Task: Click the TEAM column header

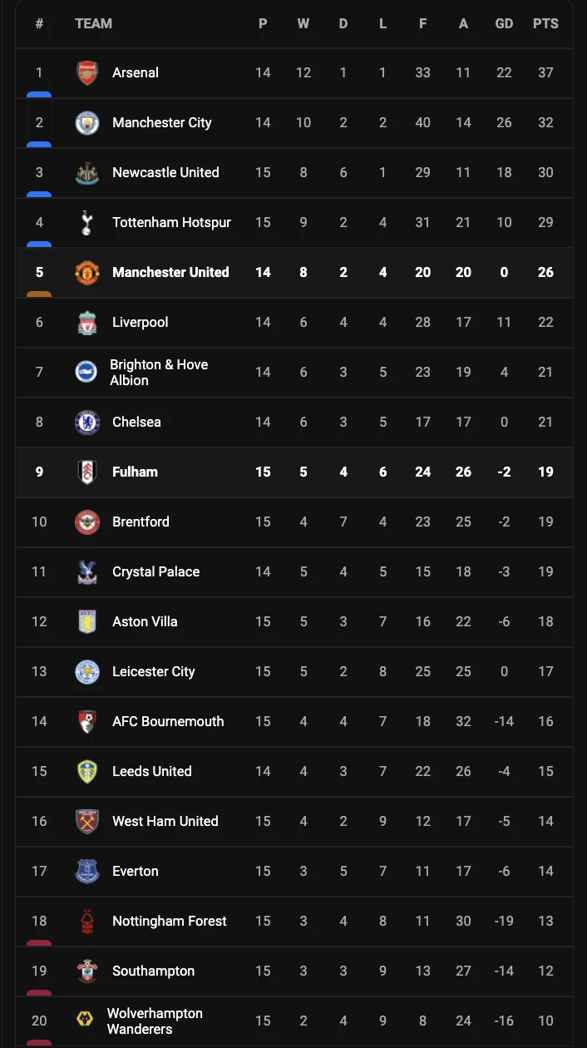Action: pyautogui.click(x=94, y=23)
